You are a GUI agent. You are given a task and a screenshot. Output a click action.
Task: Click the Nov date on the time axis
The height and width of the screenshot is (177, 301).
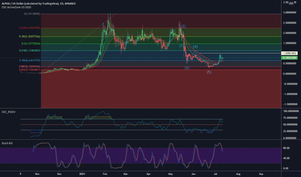pyautogui.click(x=37, y=174)
